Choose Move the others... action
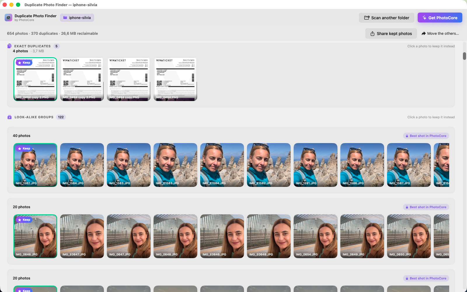The width and height of the screenshot is (467, 292). pos(440,34)
